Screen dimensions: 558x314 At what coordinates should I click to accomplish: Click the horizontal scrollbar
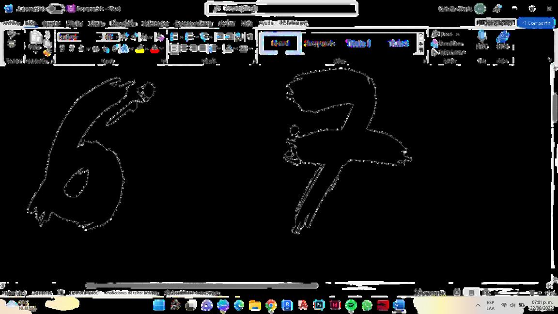[x=201, y=285]
